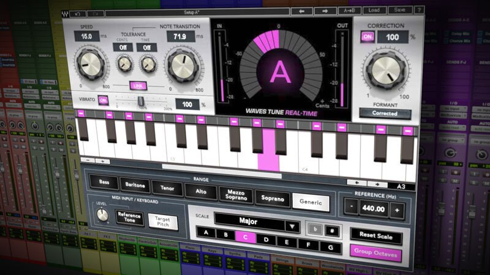Viewport: 490px width, 275px height.
Task: Open the Formant Corrected selector
Action: point(385,114)
